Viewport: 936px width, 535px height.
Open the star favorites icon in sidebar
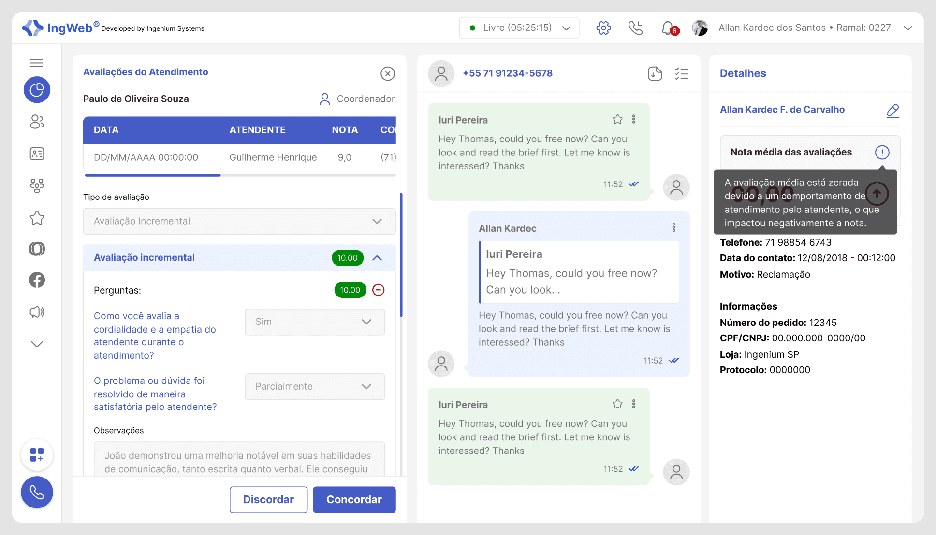pyautogui.click(x=37, y=218)
